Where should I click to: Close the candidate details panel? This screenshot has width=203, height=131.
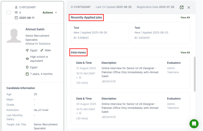tap(189, 7)
